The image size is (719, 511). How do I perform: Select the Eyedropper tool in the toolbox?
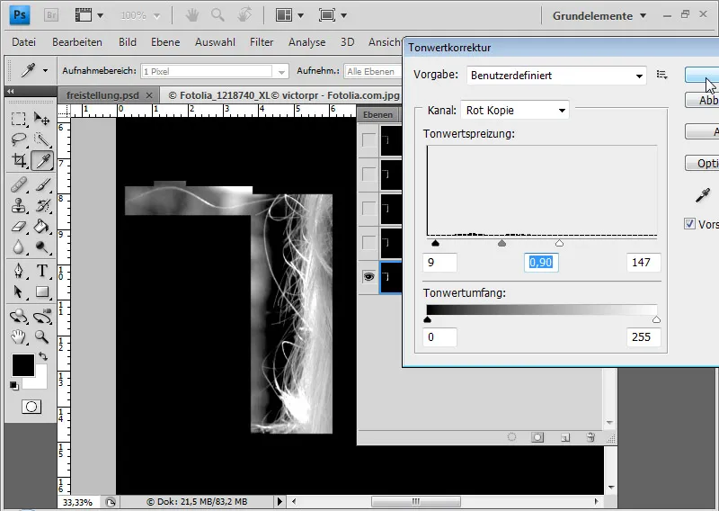click(x=42, y=161)
